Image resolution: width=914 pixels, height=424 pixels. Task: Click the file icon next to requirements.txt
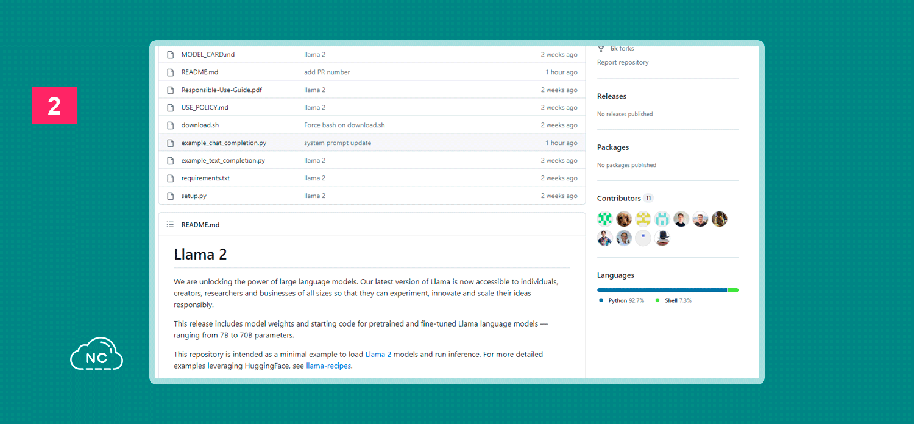pyautogui.click(x=171, y=178)
